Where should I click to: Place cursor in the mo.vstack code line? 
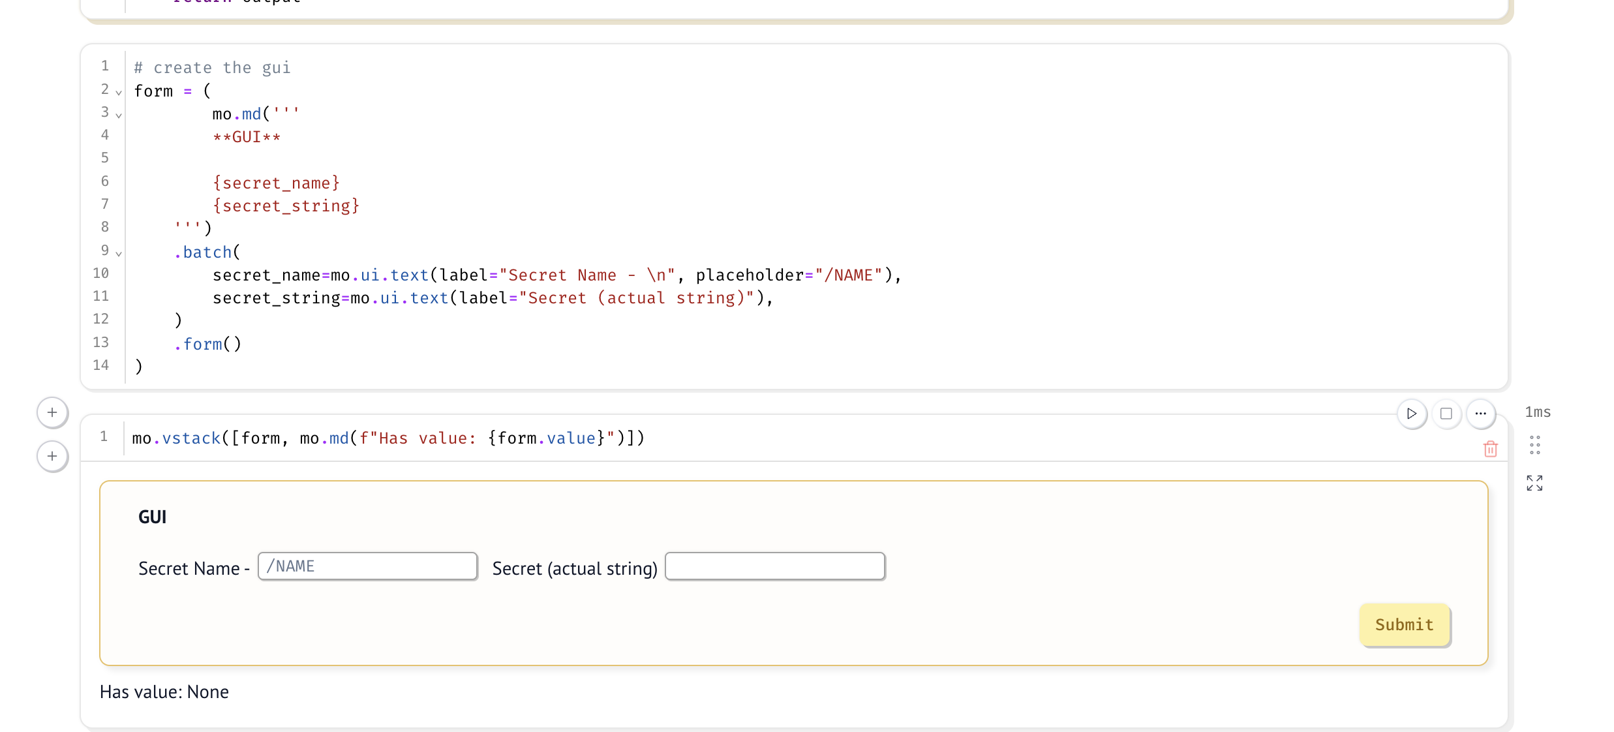coord(388,438)
